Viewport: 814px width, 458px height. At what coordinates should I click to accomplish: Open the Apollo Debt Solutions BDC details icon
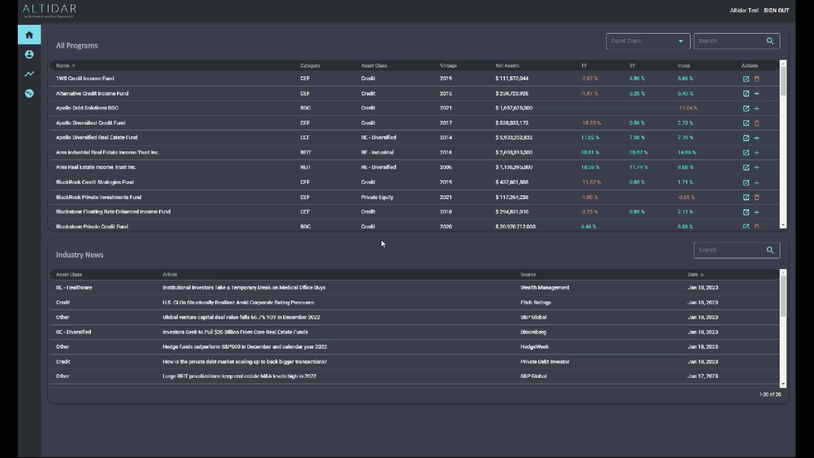[x=746, y=108]
